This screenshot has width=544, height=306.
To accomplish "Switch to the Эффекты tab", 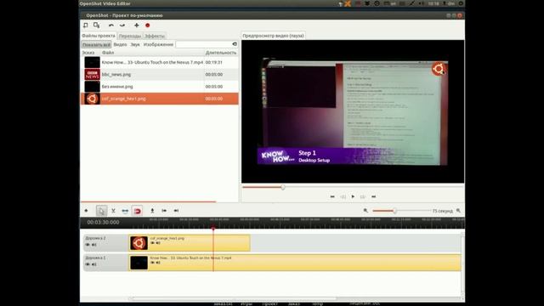I will [x=155, y=36].
